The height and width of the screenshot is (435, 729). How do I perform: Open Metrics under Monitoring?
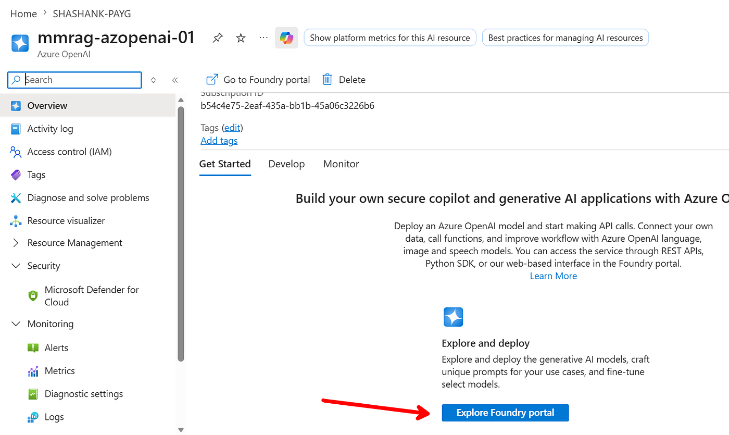click(60, 371)
